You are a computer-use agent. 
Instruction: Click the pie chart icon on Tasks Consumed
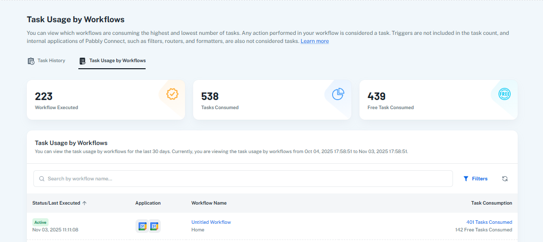338,94
